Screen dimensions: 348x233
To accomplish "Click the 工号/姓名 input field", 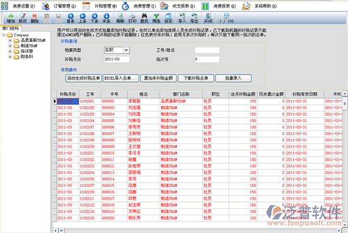I will [x=207, y=50].
